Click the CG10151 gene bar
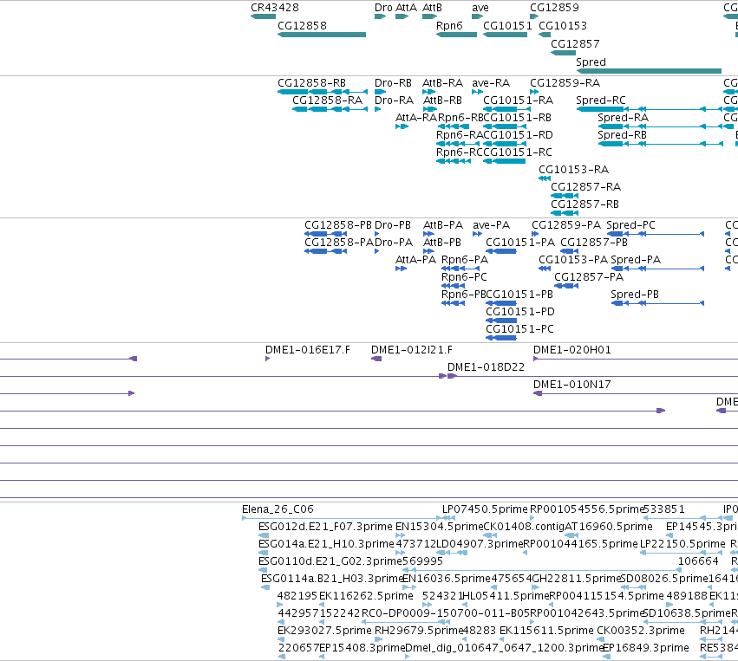Viewport: 738px width, 661px height. tap(505, 35)
